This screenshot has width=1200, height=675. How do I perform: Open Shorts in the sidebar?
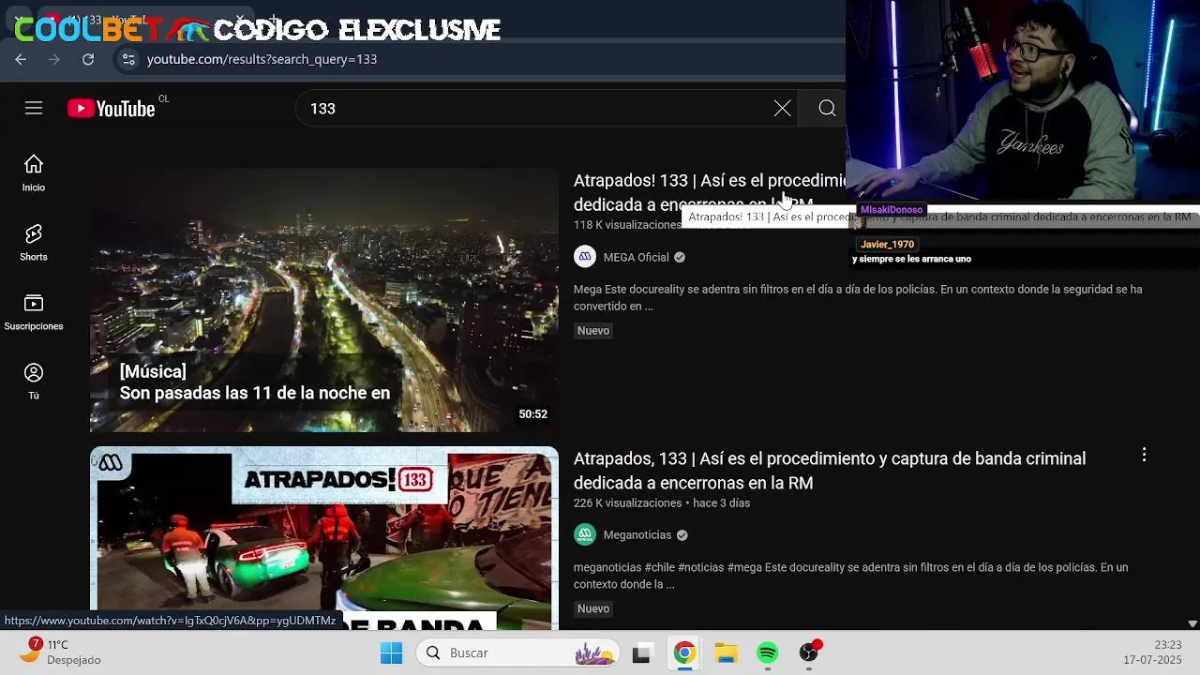[34, 244]
